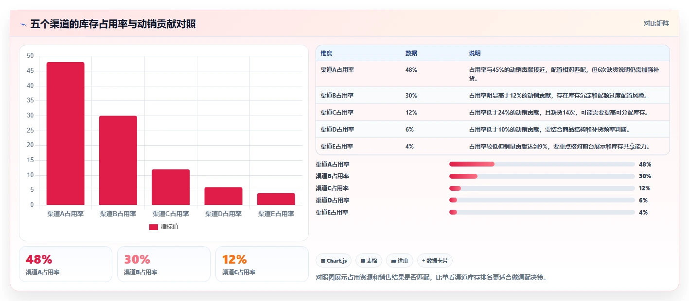Click the 48% value in the table

tap(411, 70)
